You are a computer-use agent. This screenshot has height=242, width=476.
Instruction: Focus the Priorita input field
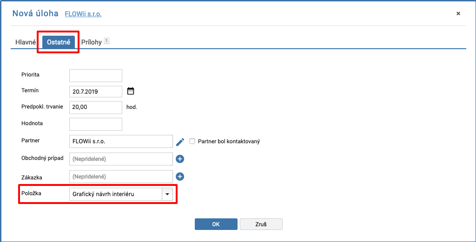tap(96, 76)
